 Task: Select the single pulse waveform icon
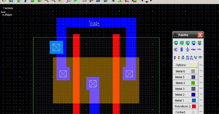(x=191, y=58)
